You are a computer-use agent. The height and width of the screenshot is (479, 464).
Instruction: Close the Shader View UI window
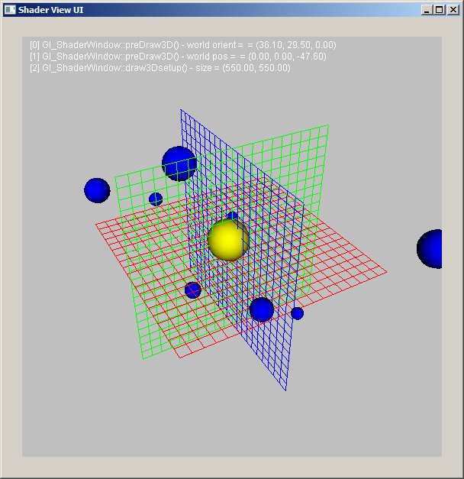453,10
